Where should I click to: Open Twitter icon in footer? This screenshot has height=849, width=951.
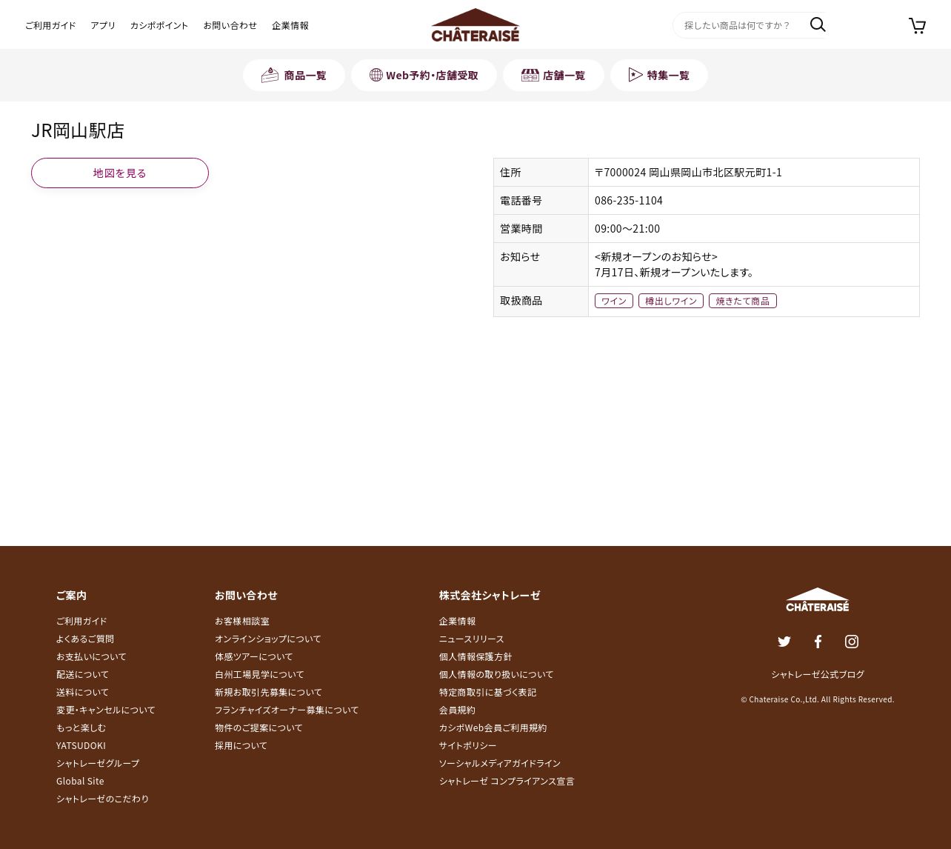[x=784, y=642]
